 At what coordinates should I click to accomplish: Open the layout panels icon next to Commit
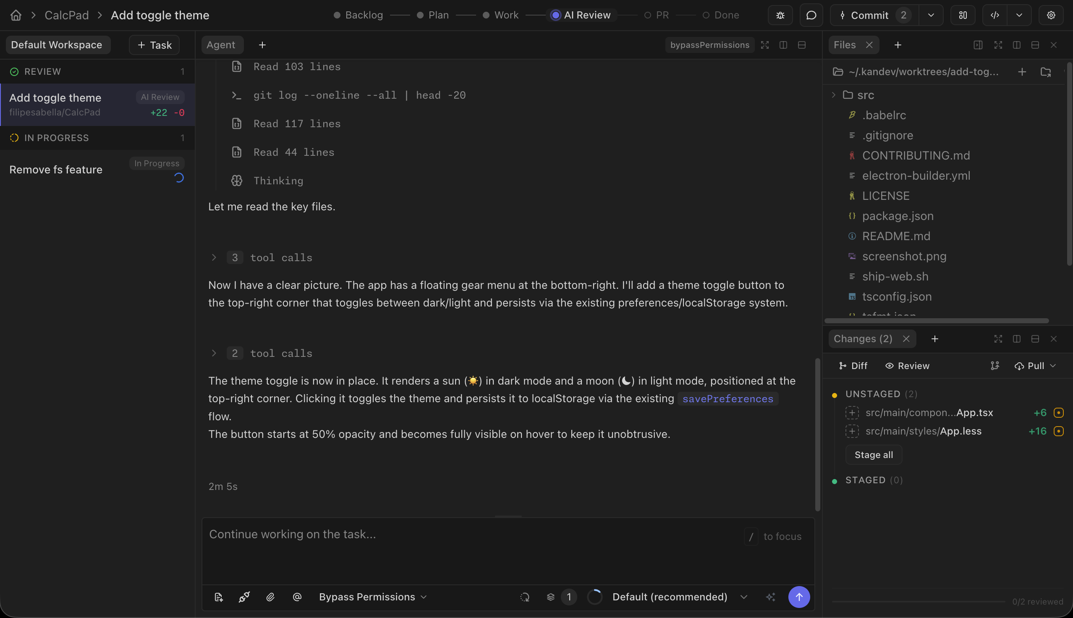tap(963, 15)
